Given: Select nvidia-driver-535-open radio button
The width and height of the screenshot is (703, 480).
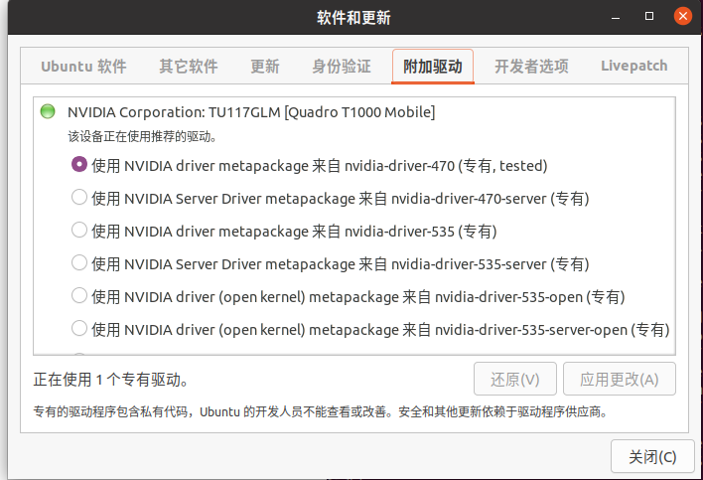Looking at the screenshot, I should [79, 295].
